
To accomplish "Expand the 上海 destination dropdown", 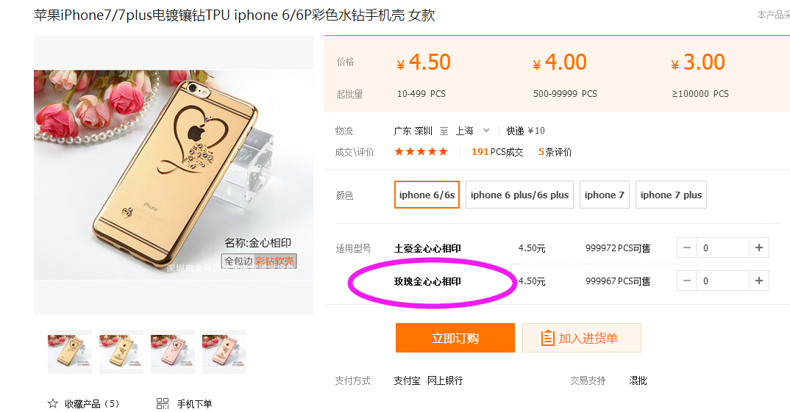I will click(485, 130).
